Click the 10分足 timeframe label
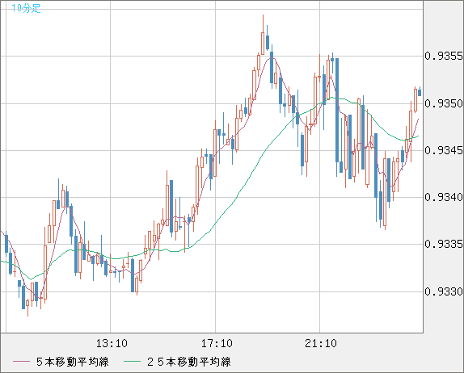The width and height of the screenshot is (464, 373). pos(26,8)
